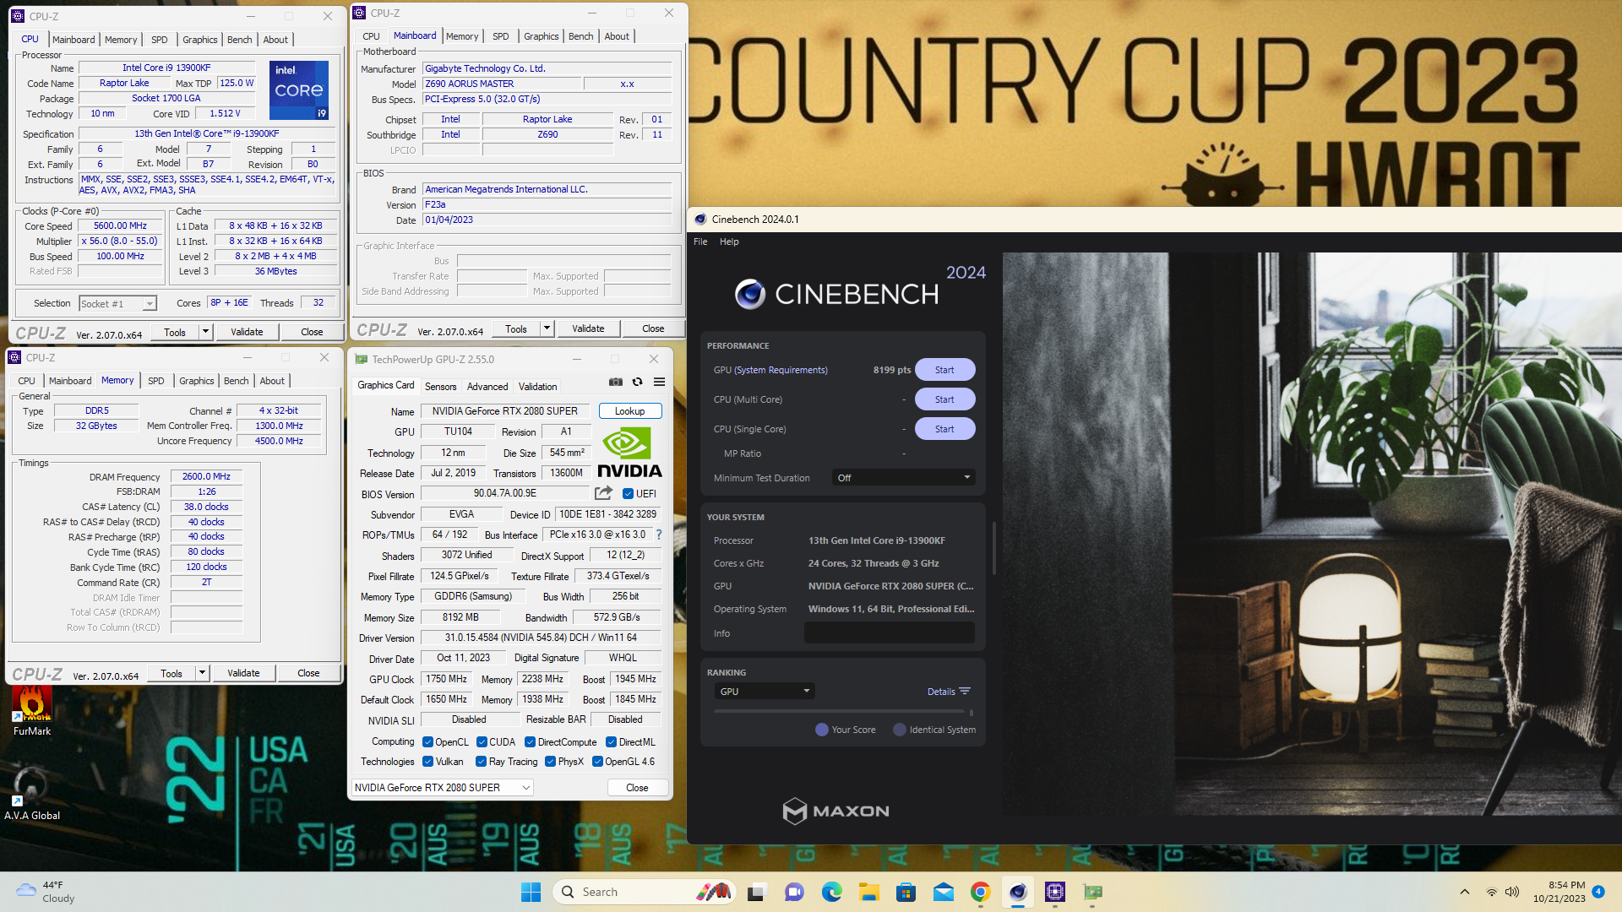Open the Wi-Fi network tray icon
The width and height of the screenshot is (1622, 912).
(1492, 892)
